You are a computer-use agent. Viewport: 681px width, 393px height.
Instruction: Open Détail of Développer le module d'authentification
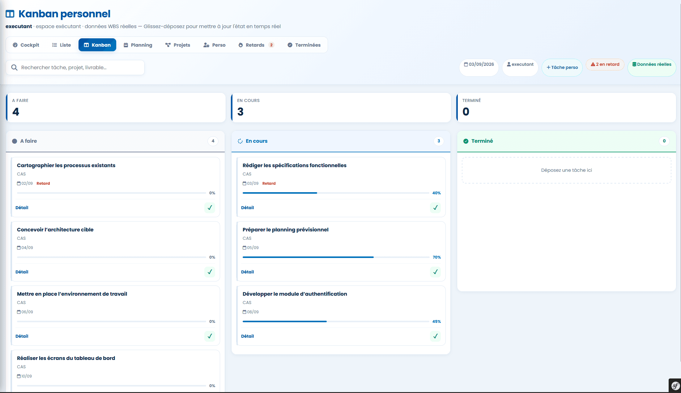248,336
